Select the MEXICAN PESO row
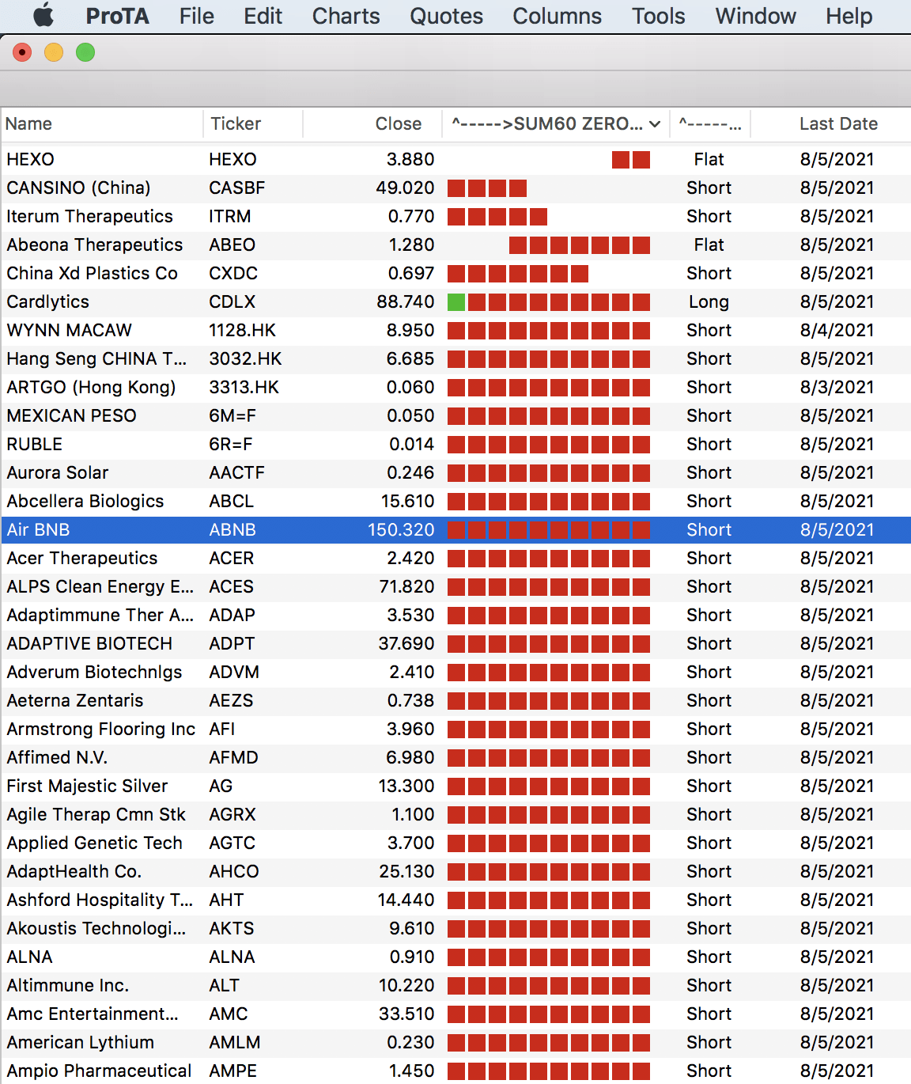This screenshot has width=911, height=1084. (x=455, y=415)
